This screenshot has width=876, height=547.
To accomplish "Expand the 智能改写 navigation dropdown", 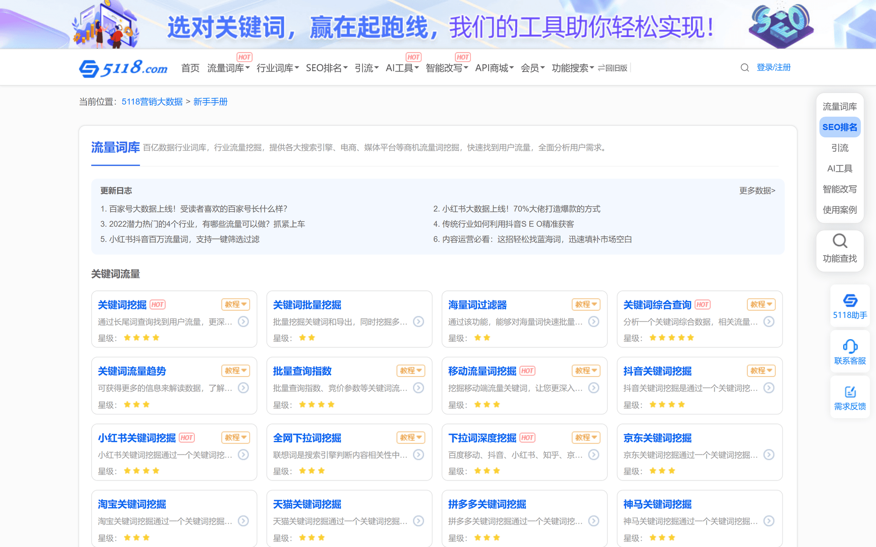I will point(447,68).
